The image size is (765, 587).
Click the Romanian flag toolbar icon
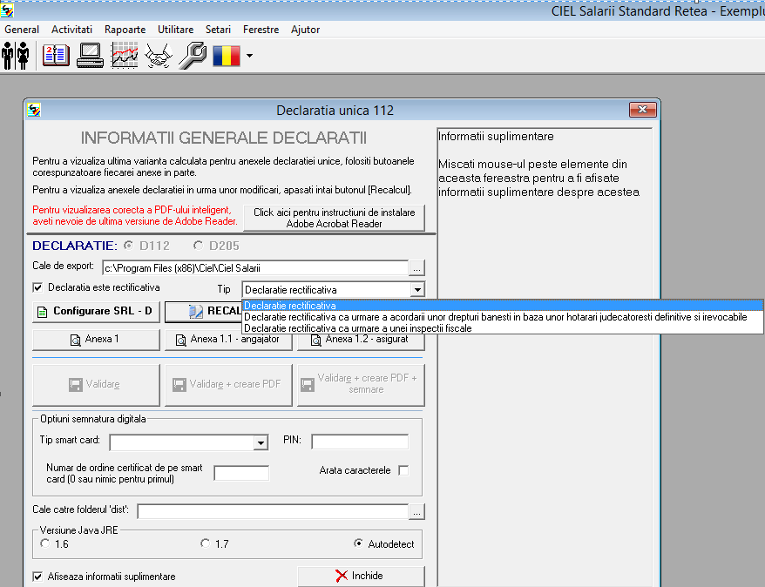[227, 56]
